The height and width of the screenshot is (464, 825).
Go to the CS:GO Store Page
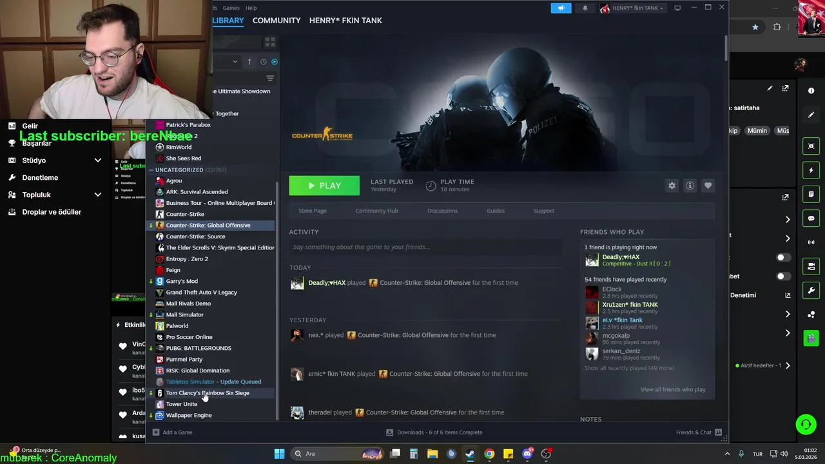312,211
